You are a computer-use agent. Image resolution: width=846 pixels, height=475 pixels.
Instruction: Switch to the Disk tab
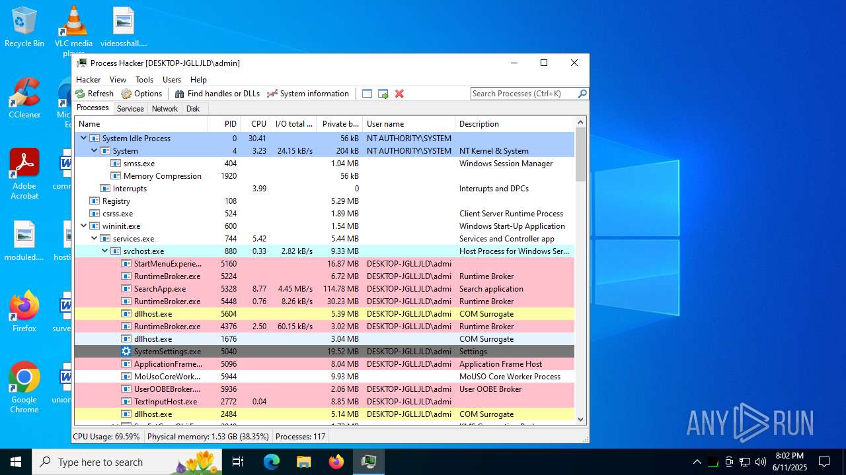pos(193,109)
